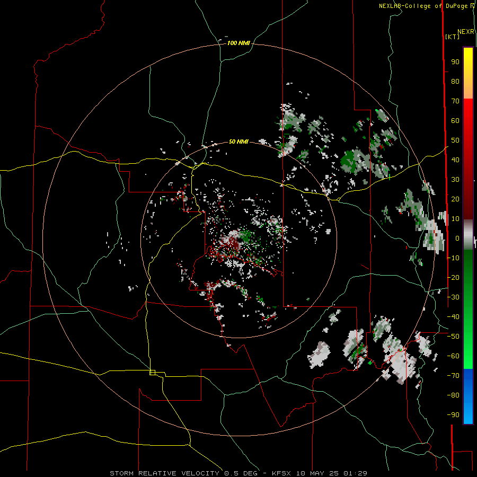Click the -70 value on the velocity scale
Image resolution: width=477 pixels, height=477 pixels.
click(453, 376)
